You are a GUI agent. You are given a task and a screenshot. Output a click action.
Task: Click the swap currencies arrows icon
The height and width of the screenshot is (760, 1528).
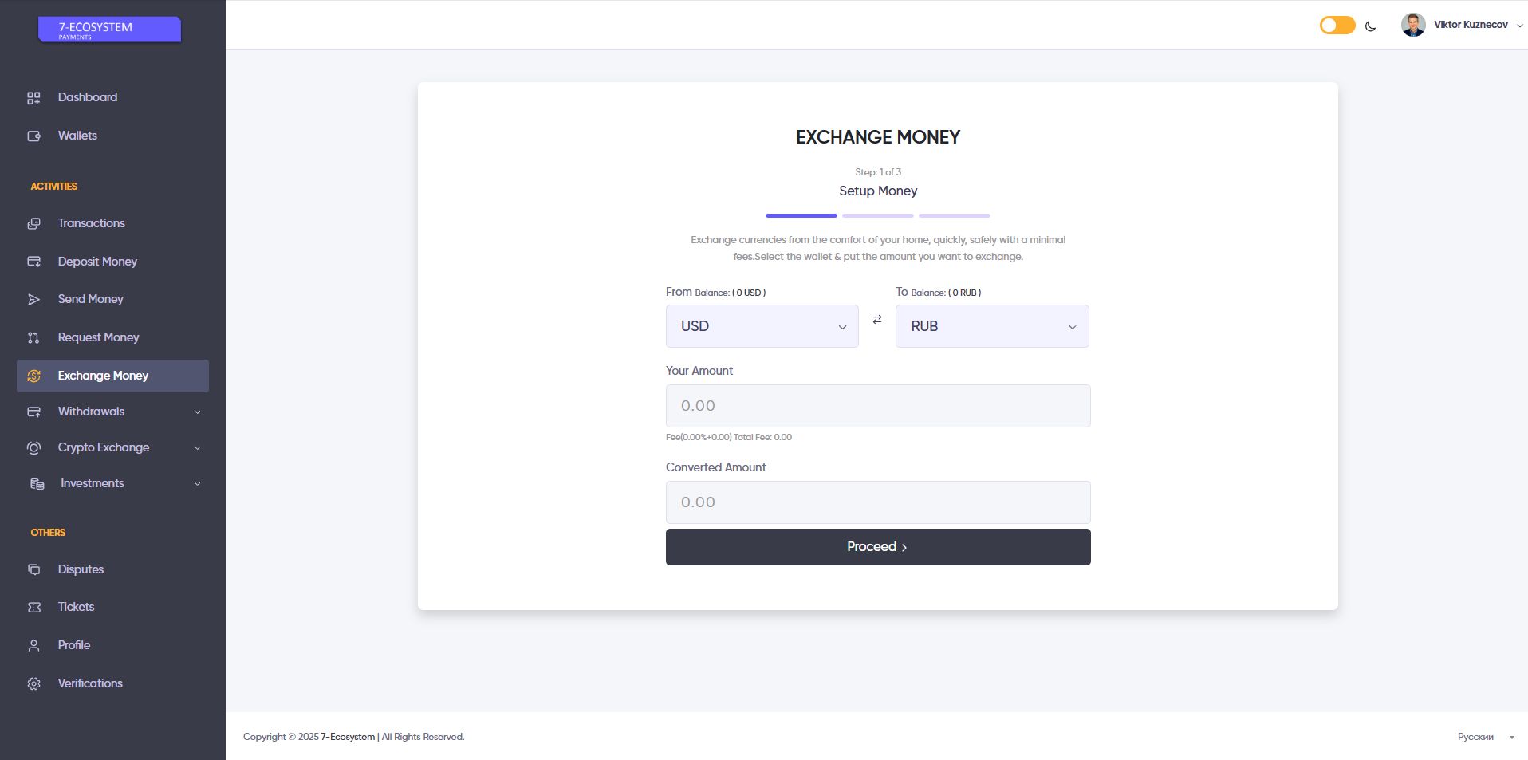[877, 319]
